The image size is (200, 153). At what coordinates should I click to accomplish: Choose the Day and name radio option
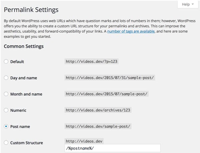click(6, 78)
